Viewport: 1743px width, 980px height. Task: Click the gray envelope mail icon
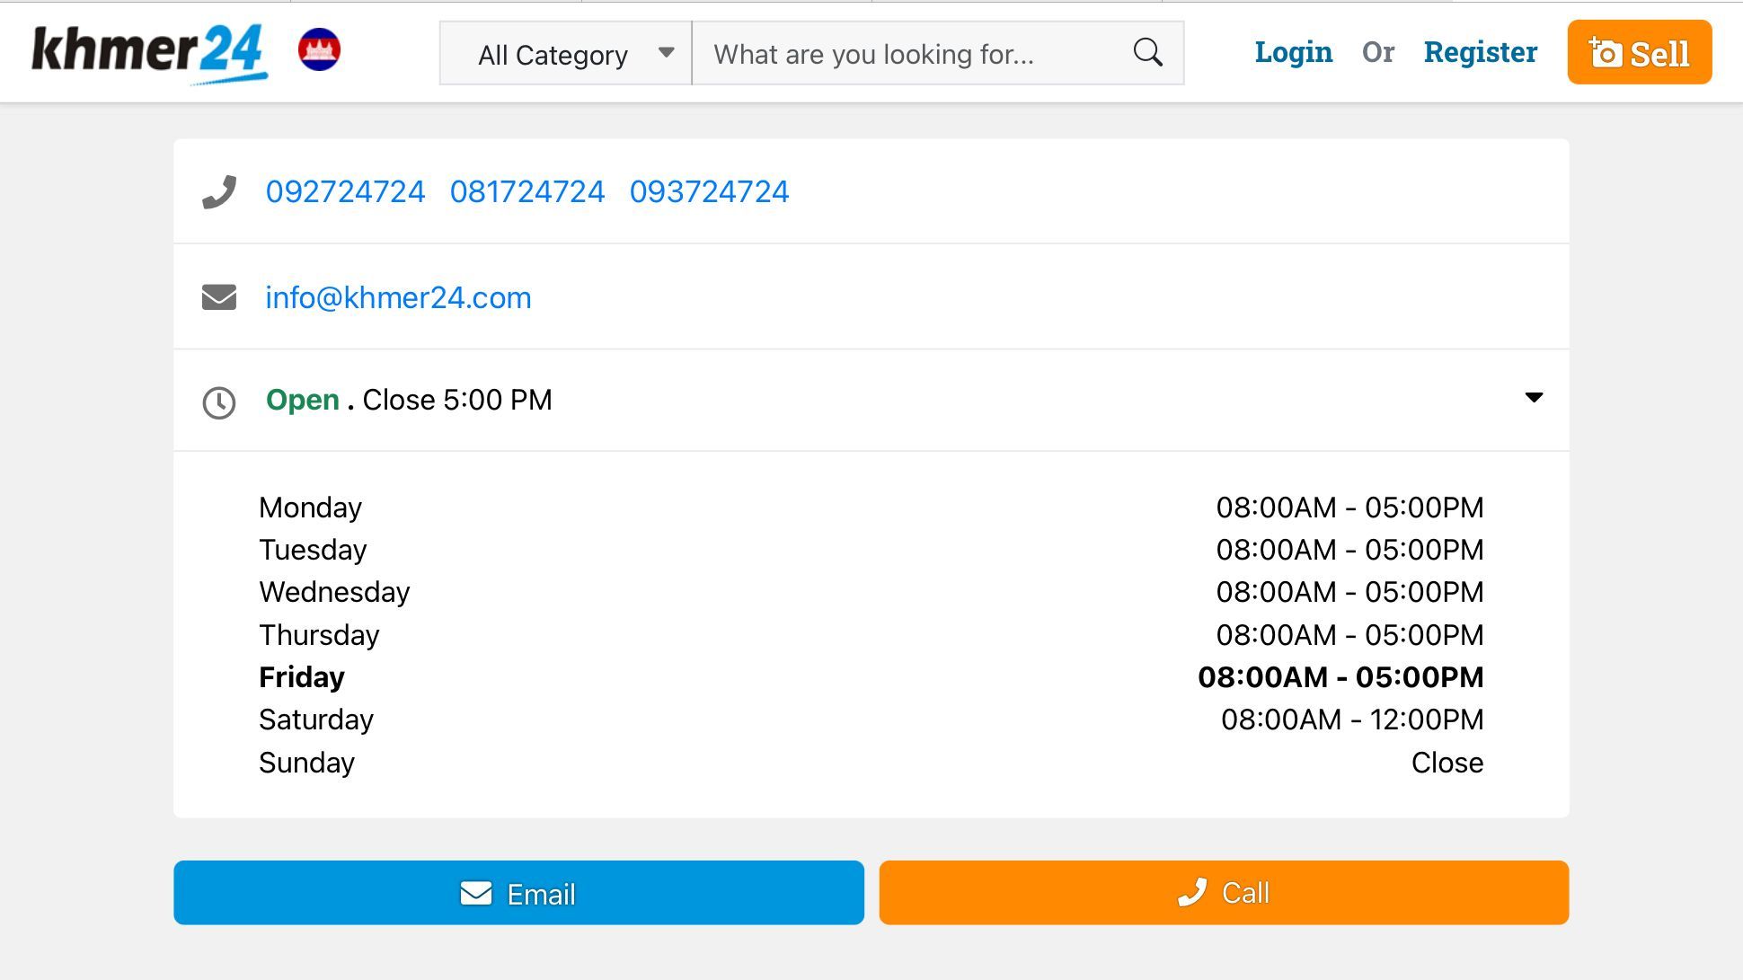pyautogui.click(x=219, y=297)
